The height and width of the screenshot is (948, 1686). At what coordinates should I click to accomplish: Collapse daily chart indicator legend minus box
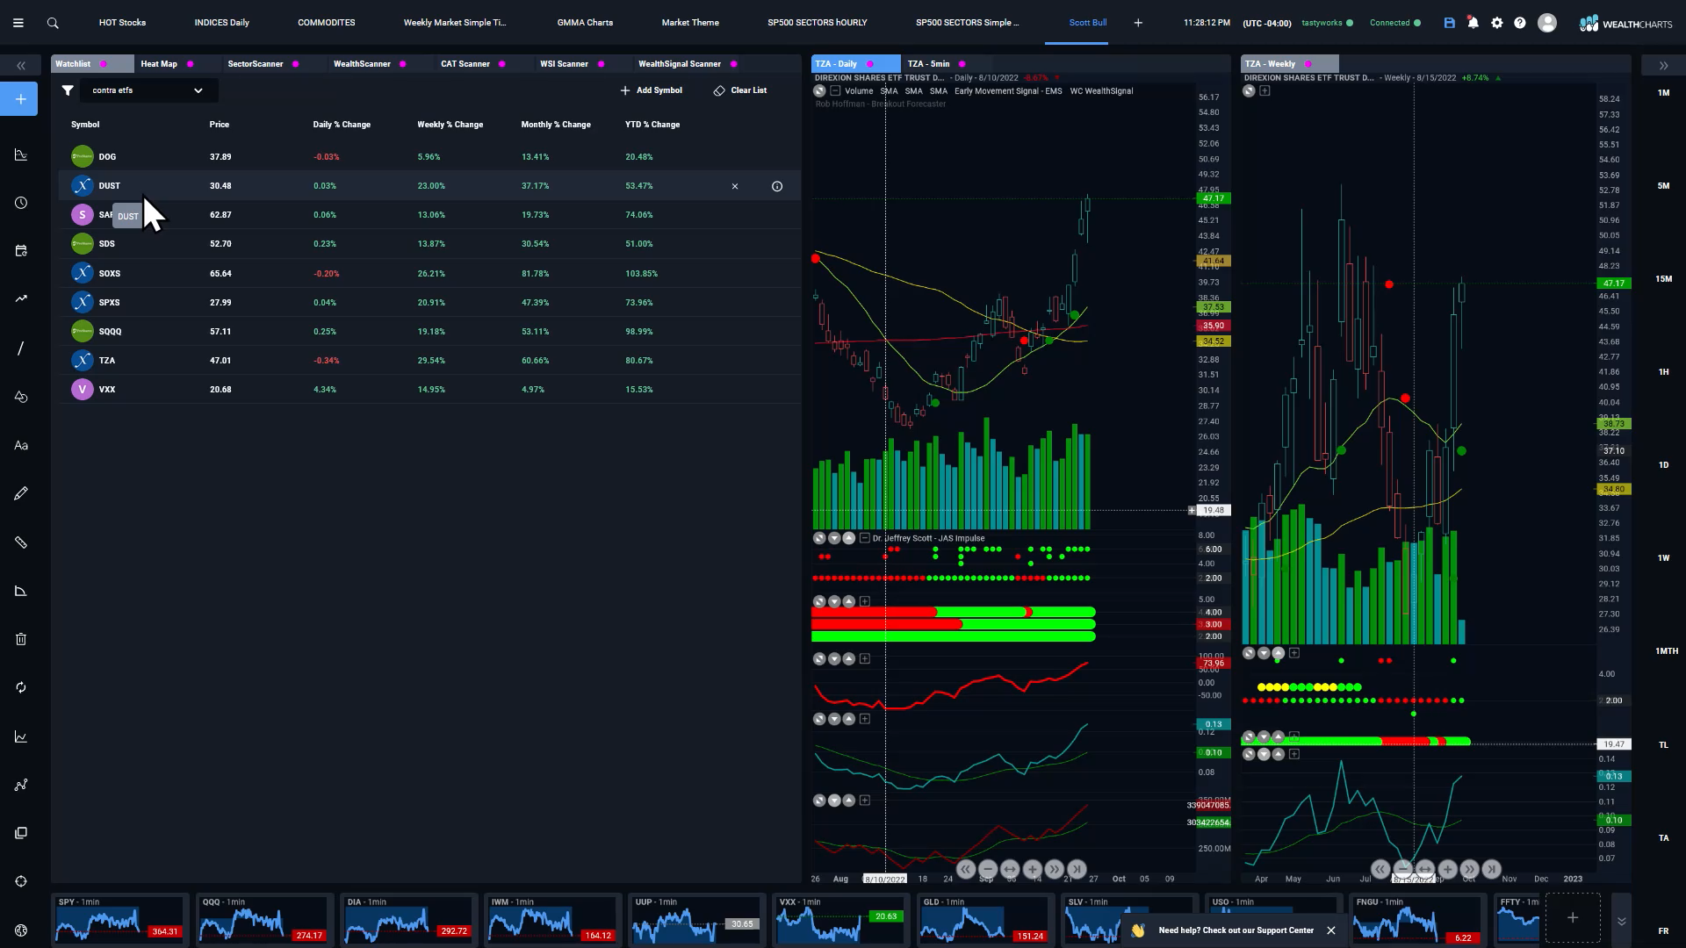pos(835,91)
